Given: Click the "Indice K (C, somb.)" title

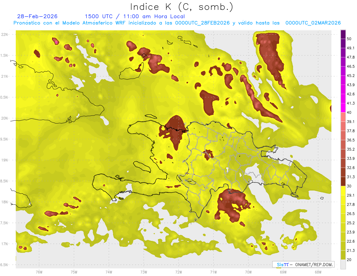Looking at the screenshot, I should coord(182,7).
